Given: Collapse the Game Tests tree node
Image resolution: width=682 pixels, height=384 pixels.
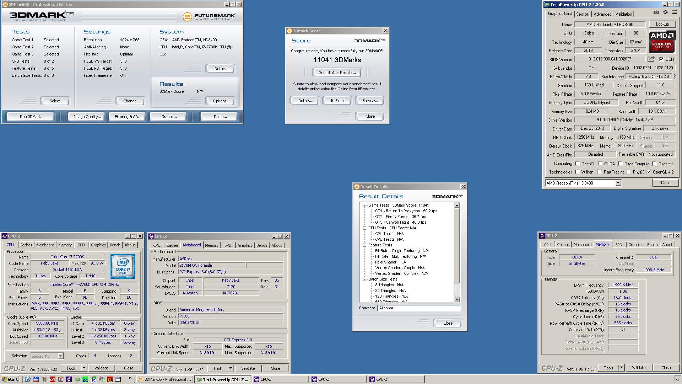Looking at the screenshot, I should pos(364,205).
